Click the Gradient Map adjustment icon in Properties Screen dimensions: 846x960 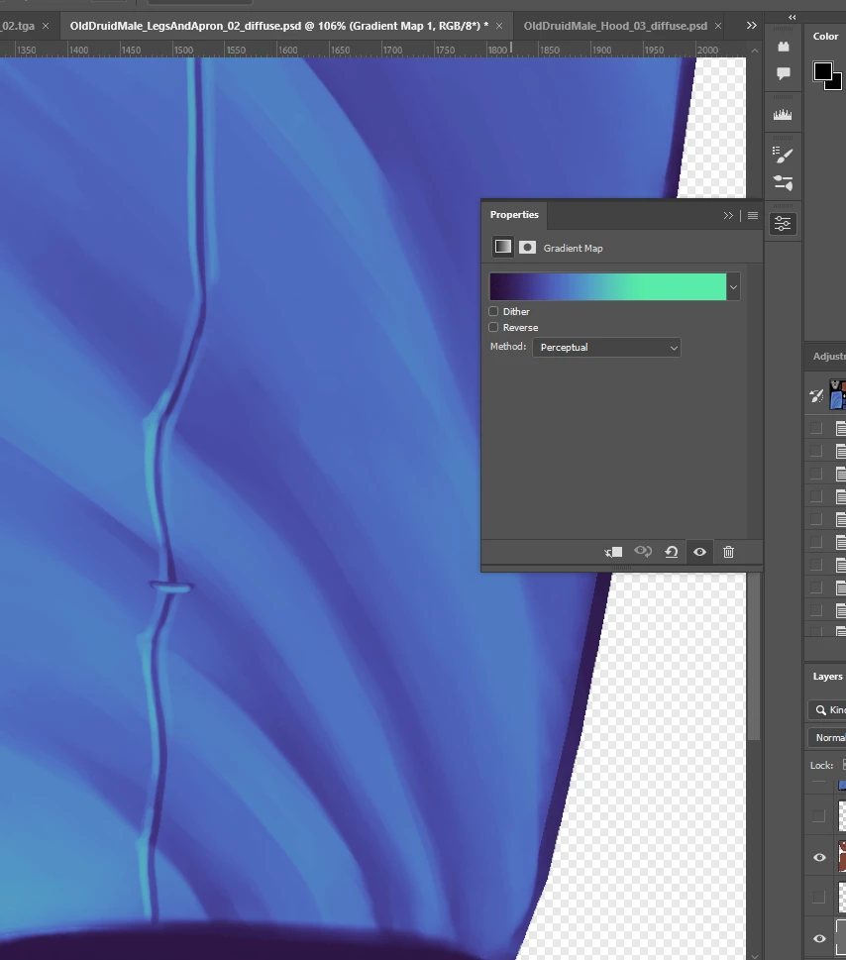click(503, 247)
